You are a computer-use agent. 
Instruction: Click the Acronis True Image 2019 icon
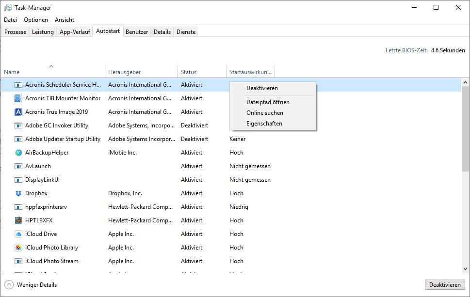(x=18, y=112)
